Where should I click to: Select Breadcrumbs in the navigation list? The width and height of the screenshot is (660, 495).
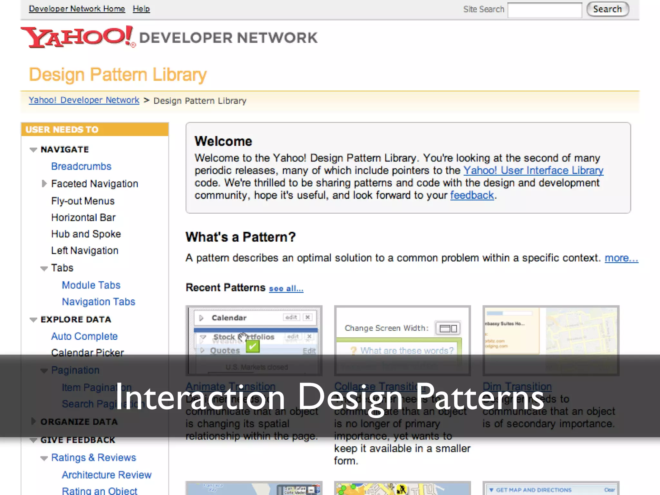pos(81,166)
